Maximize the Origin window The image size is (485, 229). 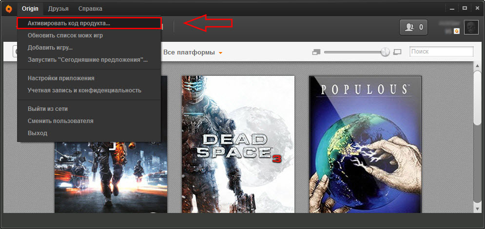tap(465, 8)
